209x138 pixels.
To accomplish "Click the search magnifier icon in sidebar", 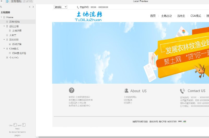I will point(1,7).
